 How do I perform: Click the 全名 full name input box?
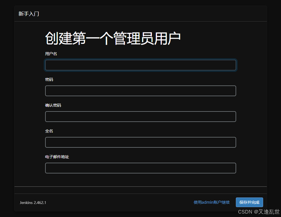coord(140,142)
